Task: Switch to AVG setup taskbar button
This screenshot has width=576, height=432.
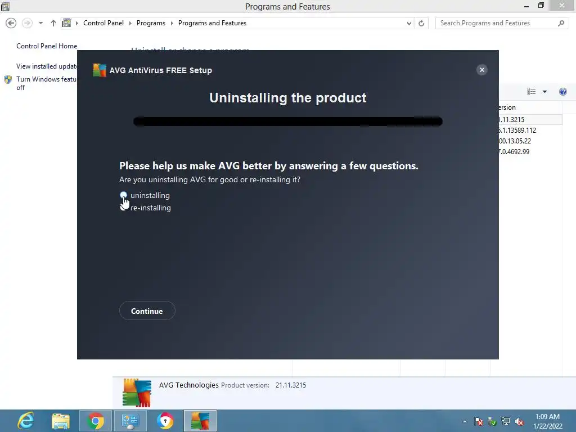Action: 200,421
